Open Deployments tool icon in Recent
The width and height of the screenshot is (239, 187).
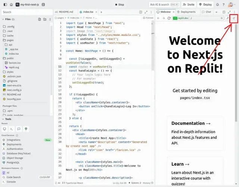pos(26,129)
